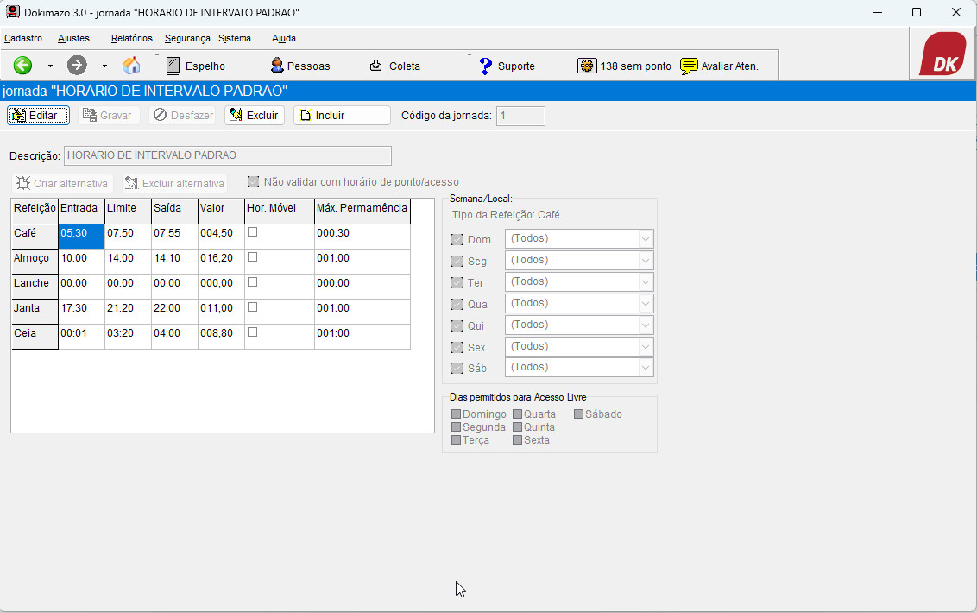The image size is (977, 613).
Task: Expand the Qua location dropdown
Action: tap(645, 303)
